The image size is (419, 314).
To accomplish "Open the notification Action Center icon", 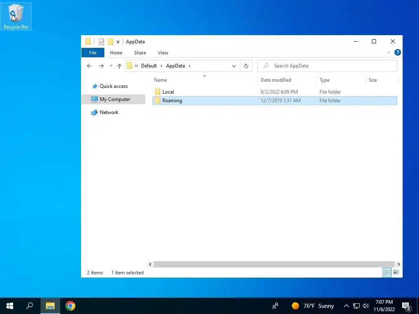I will pyautogui.click(x=406, y=306).
